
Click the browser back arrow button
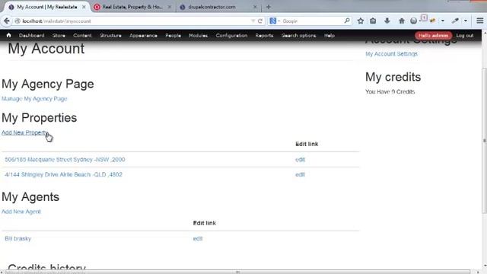[7, 21]
